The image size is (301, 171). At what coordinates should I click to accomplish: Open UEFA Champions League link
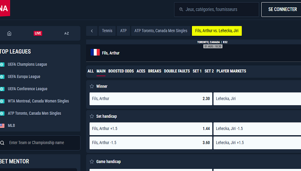27,65
